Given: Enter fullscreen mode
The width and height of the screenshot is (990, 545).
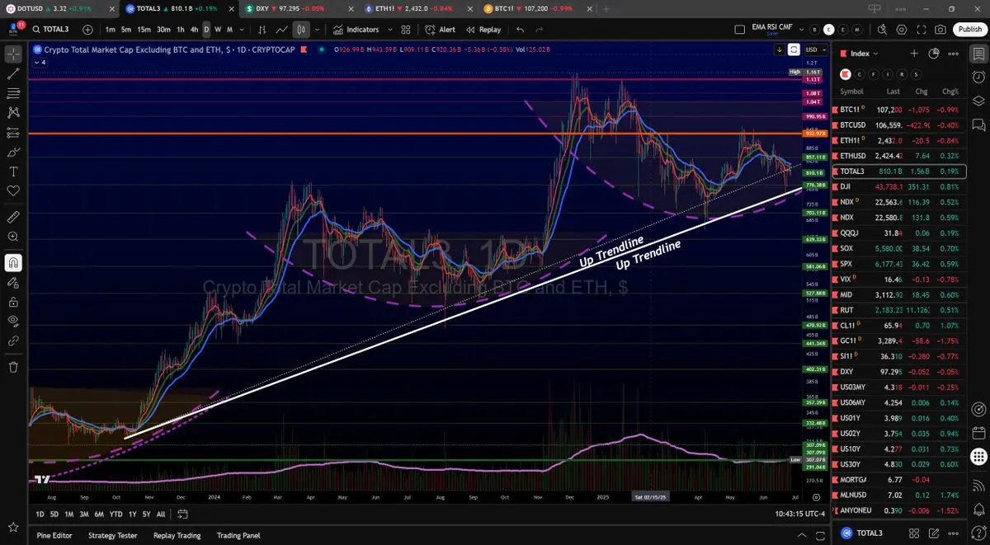Looking at the screenshot, I should (921, 30).
